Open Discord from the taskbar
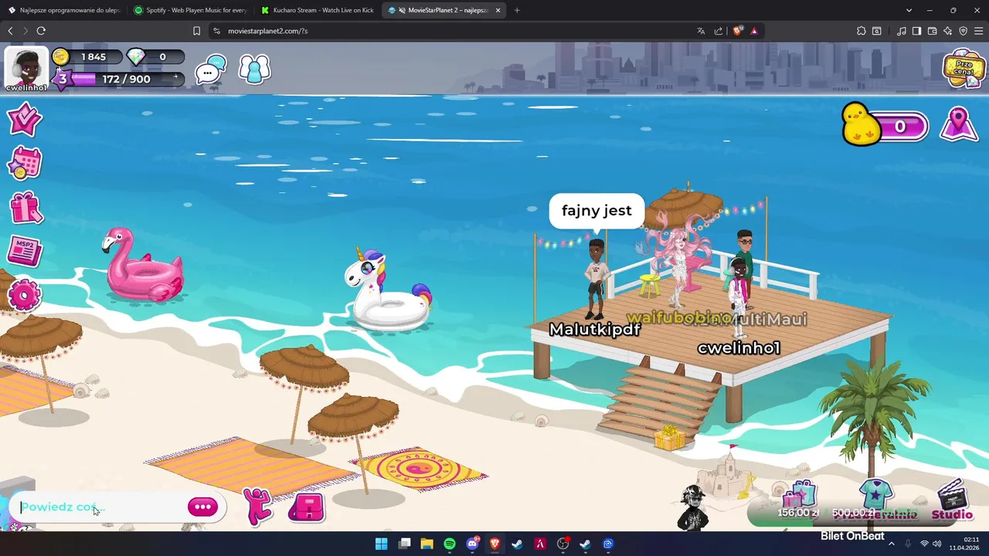This screenshot has height=556, width=989. [x=472, y=544]
